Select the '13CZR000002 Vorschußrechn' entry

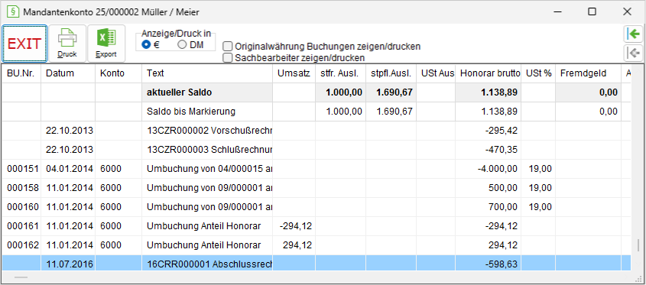(209, 131)
